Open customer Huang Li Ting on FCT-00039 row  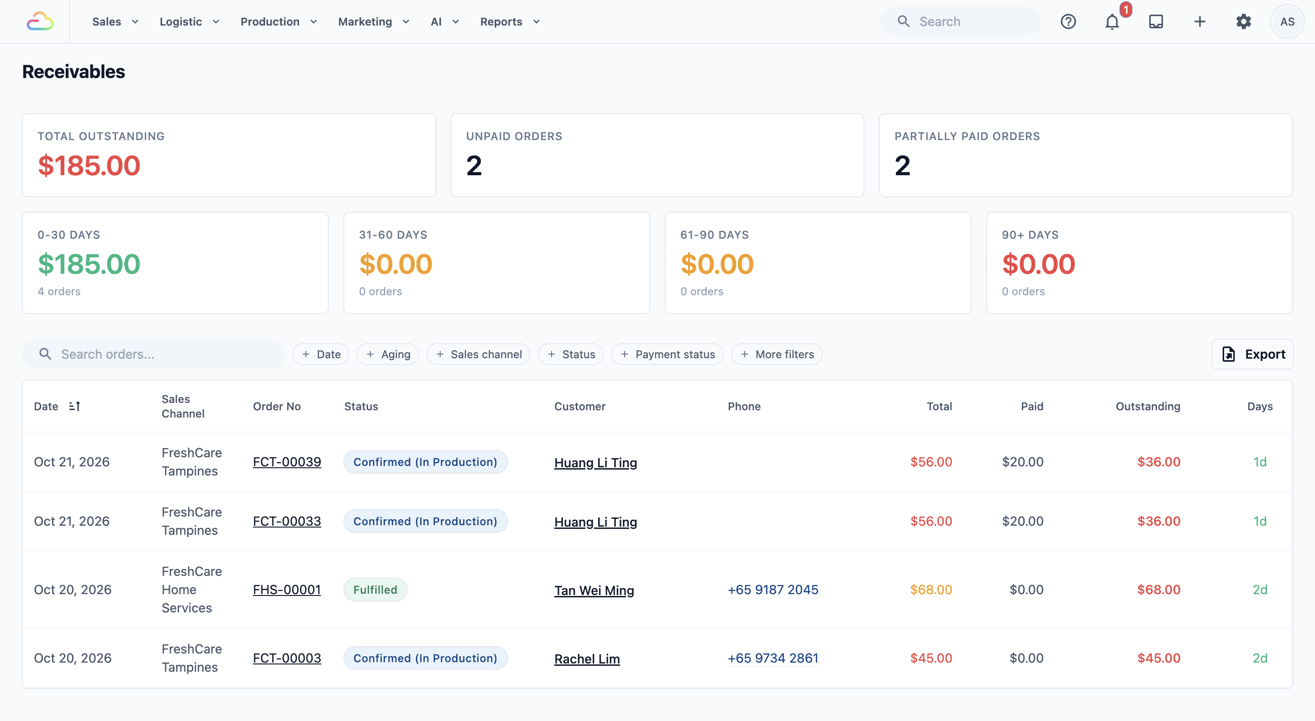(595, 462)
